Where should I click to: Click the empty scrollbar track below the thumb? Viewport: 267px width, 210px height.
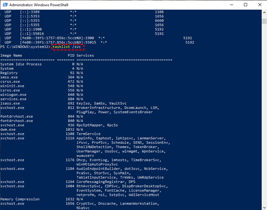(264, 114)
